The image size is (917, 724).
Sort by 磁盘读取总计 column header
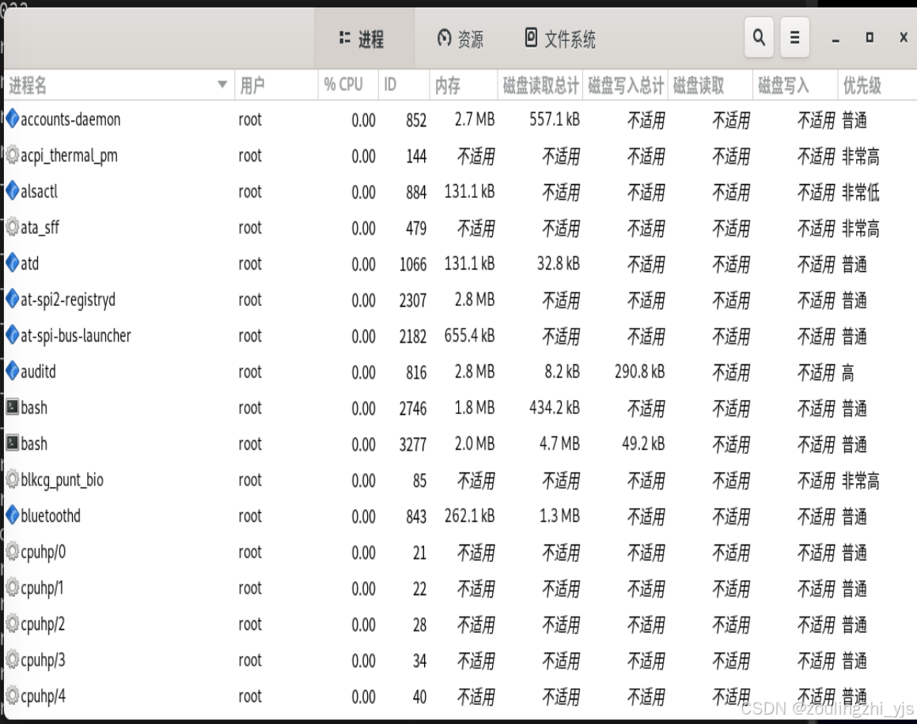(x=540, y=85)
